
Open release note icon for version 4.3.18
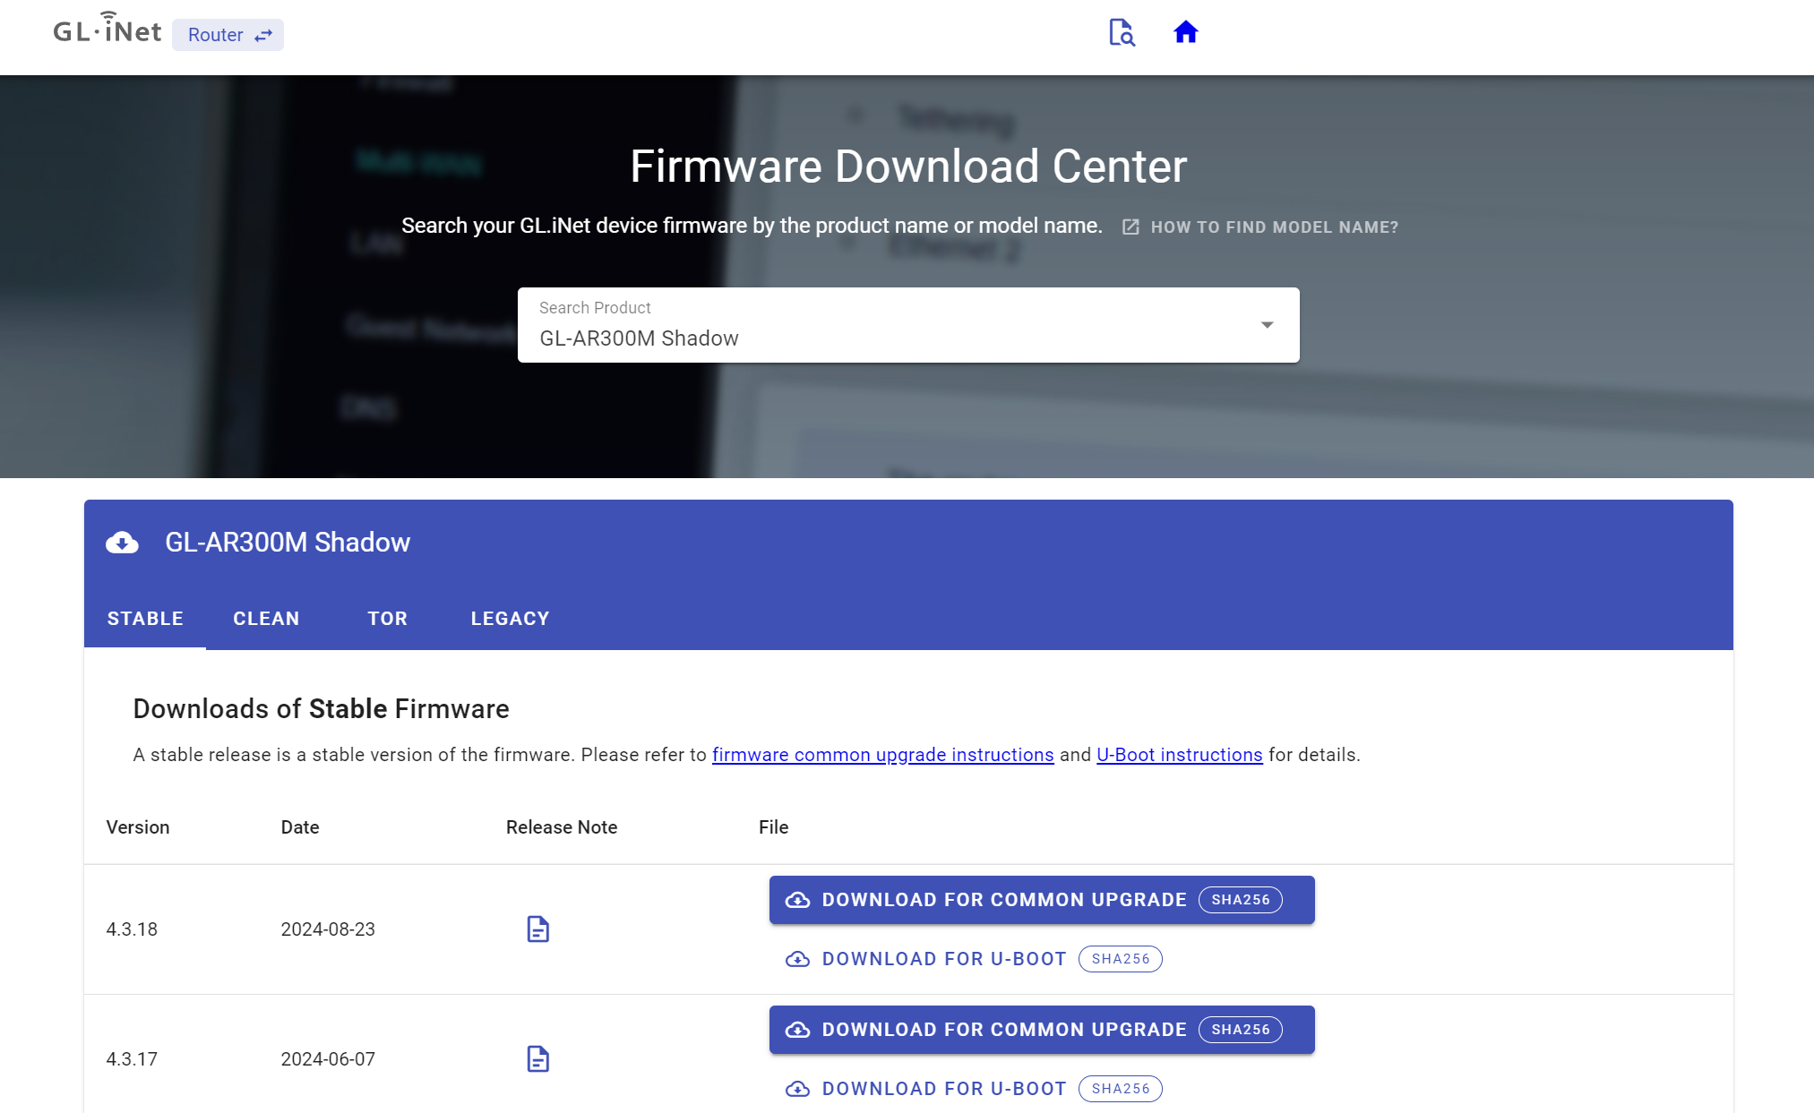click(537, 929)
